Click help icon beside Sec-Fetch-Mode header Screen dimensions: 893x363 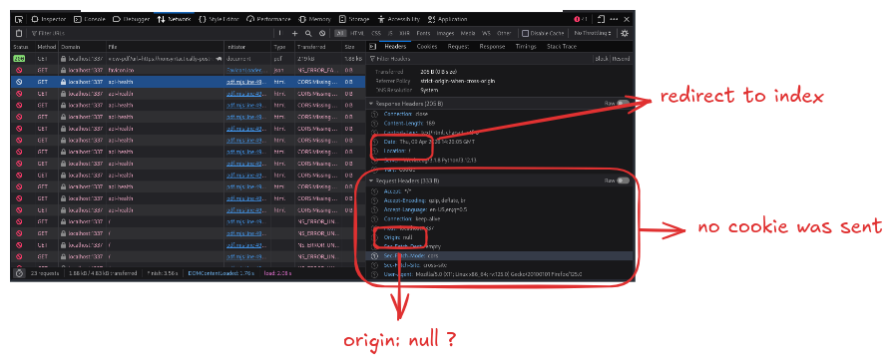tap(374, 255)
